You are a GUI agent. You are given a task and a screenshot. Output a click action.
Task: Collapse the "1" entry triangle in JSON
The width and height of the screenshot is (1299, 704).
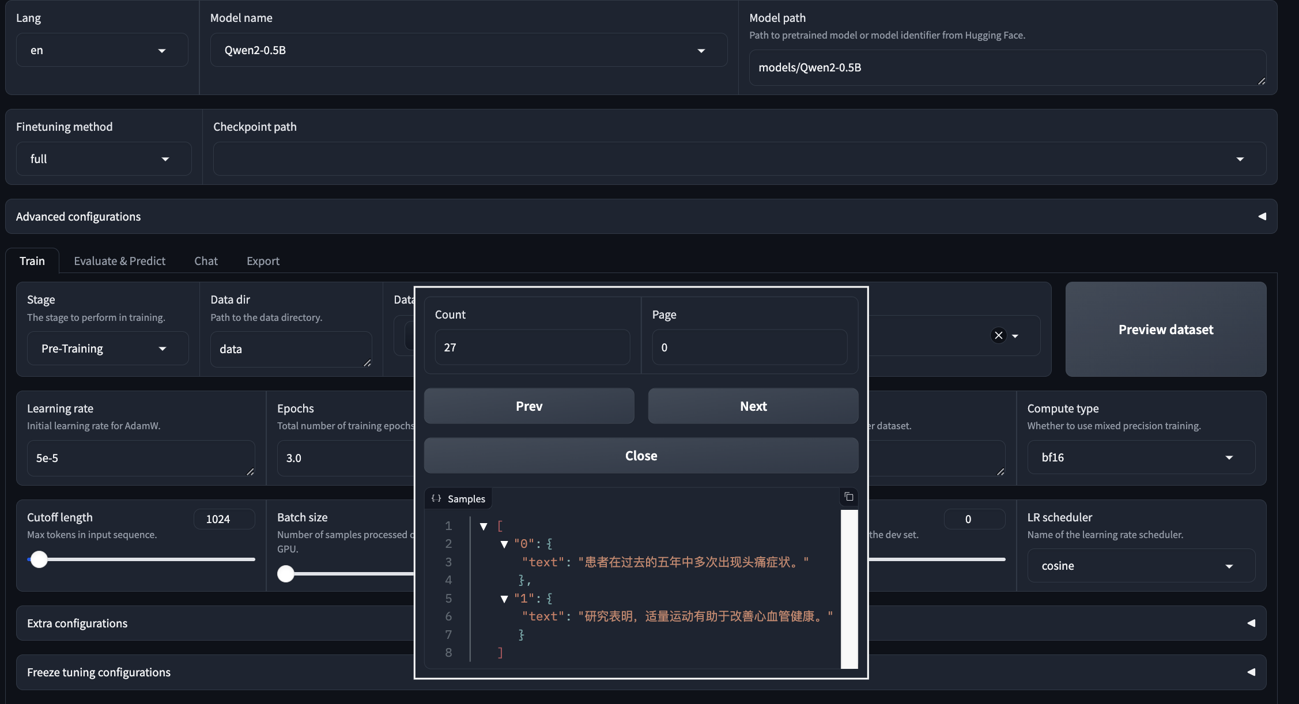click(504, 599)
